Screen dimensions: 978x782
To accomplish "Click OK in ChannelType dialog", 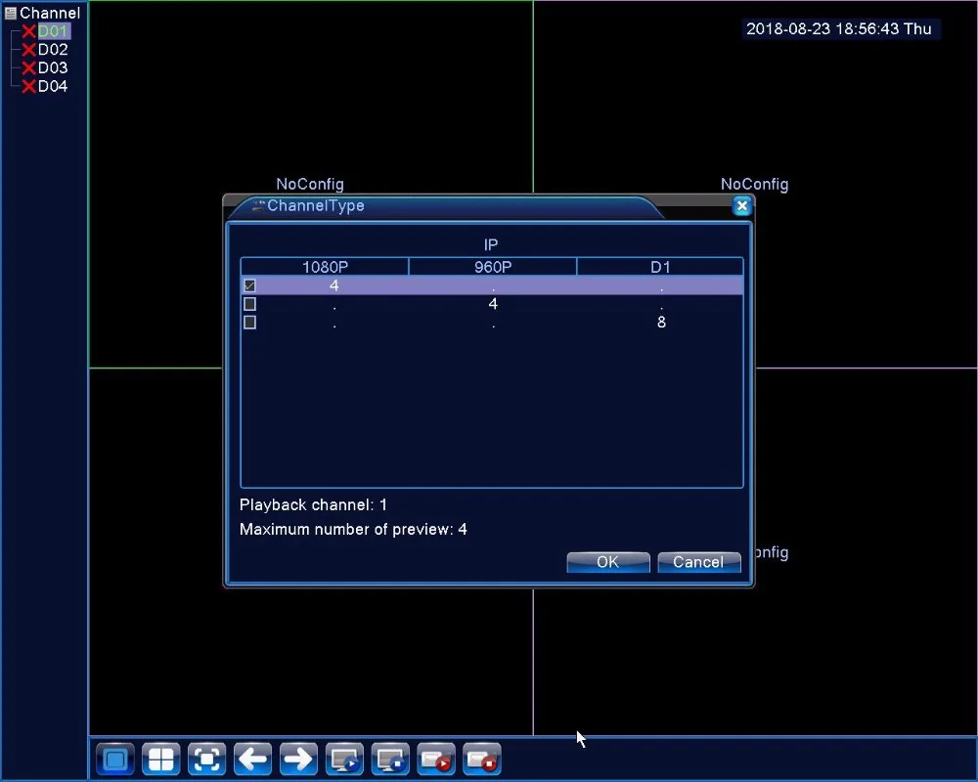I will coord(608,562).
